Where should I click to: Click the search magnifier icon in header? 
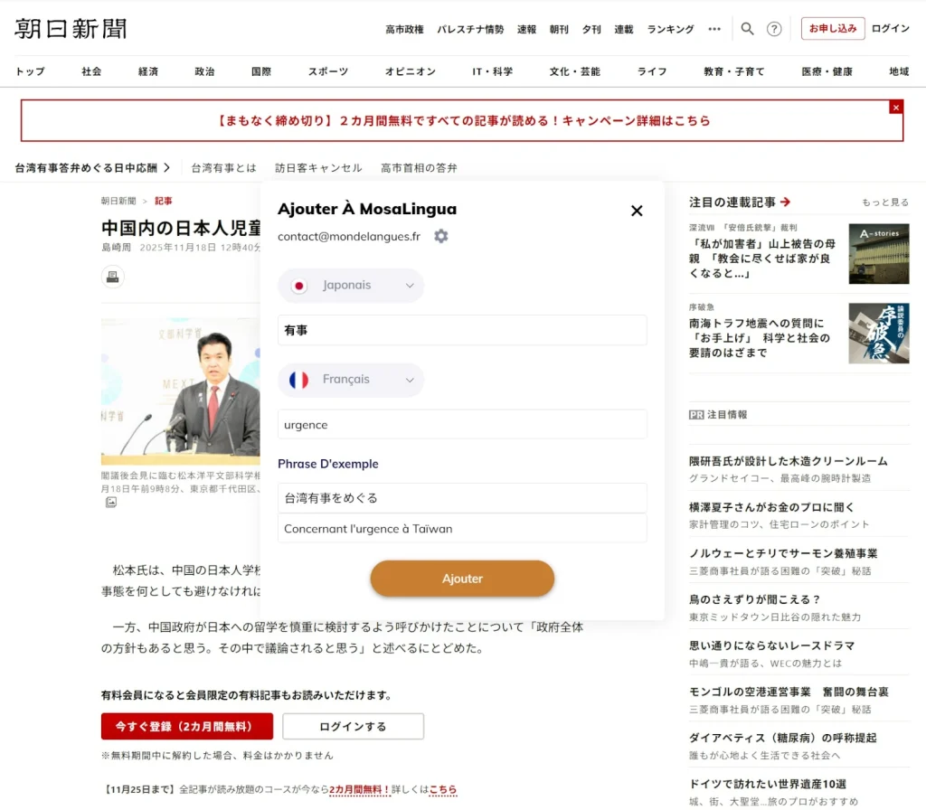click(x=747, y=29)
